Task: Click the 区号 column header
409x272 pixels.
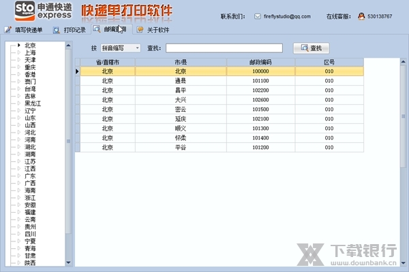Action: pos(329,62)
